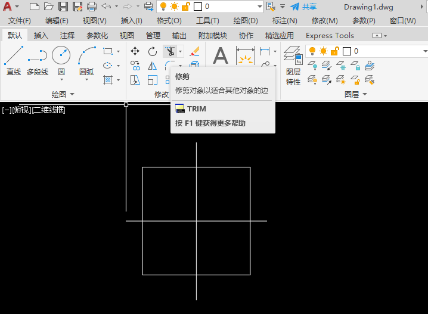The height and width of the screenshot is (314, 428).
Task: Select the Polyline (多段线) tool
Action: [38, 61]
